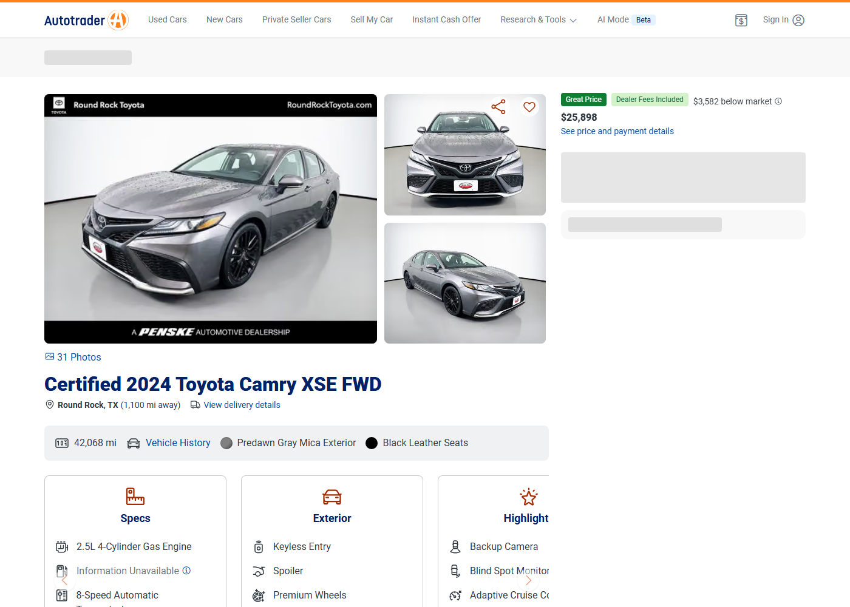Click the Highlight star icon

point(529,497)
